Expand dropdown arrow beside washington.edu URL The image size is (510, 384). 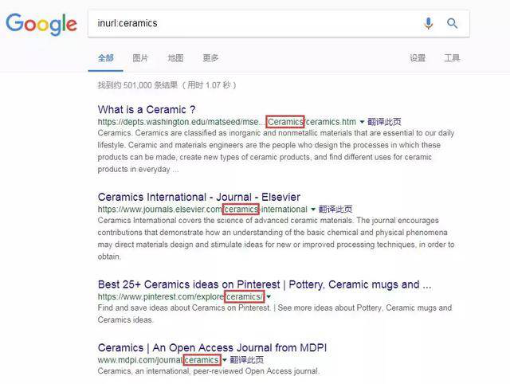362,122
